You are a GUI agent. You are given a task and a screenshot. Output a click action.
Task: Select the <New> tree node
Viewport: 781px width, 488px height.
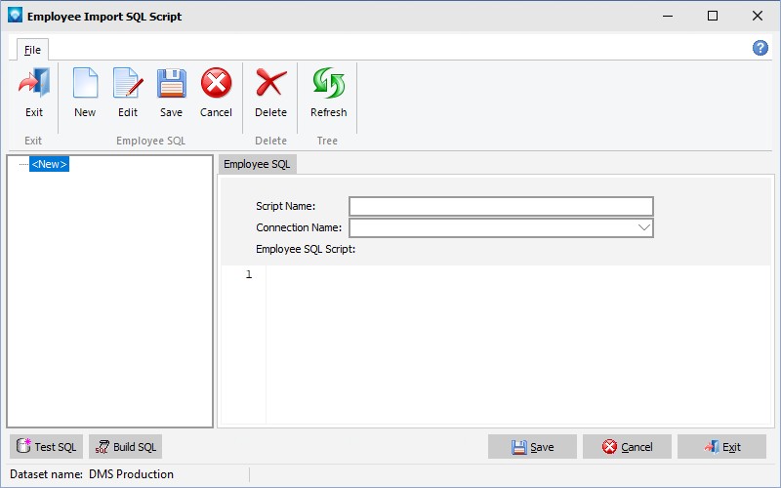coord(49,164)
